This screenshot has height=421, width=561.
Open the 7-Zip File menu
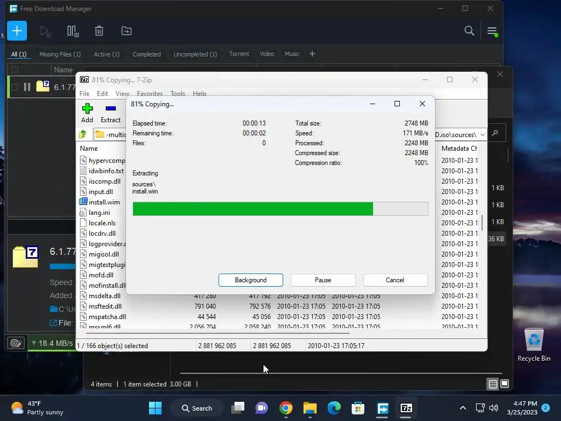pyautogui.click(x=84, y=93)
